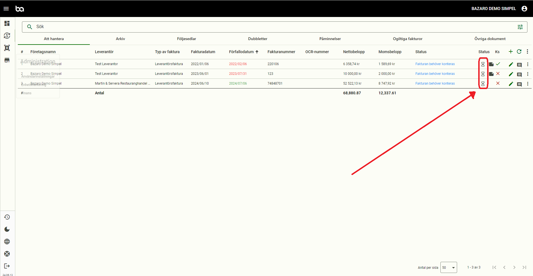533x276 pixels.
Task: Sort by the Fakturadatum column header
Action: (x=203, y=52)
